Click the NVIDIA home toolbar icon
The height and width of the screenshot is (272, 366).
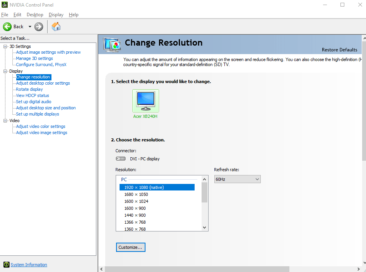56,26
